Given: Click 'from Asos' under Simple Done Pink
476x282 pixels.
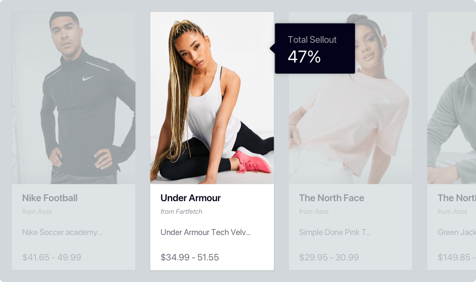Looking at the screenshot, I should coord(313,211).
